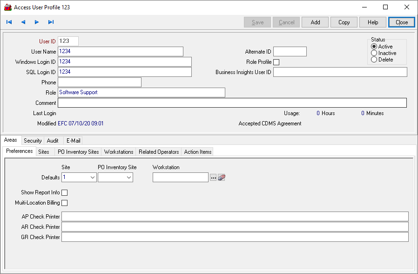Enable the Role Profile checkbox
This screenshot has width=418, height=274.
pyautogui.click(x=276, y=62)
